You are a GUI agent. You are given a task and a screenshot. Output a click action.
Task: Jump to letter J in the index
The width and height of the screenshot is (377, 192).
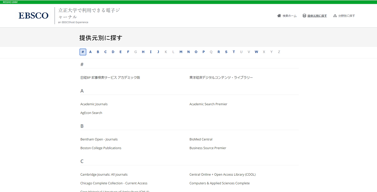point(158,52)
